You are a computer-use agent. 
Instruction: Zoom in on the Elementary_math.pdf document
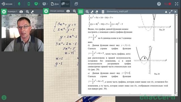[87, 12]
